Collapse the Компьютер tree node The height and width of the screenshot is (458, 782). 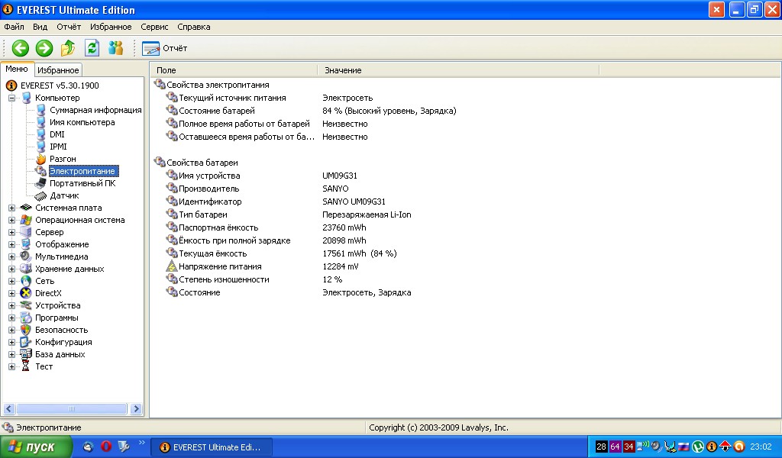coord(12,98)
